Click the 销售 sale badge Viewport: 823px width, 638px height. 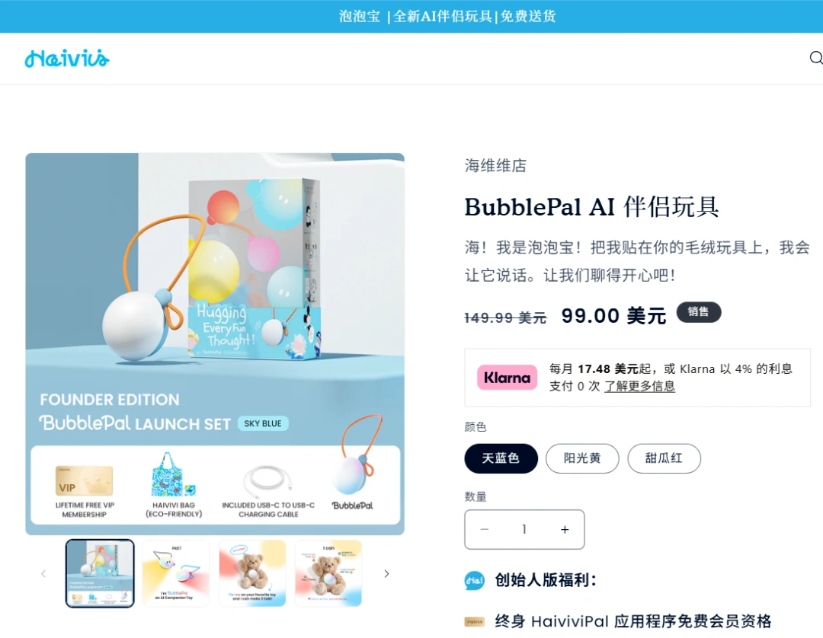pos(698,312)
